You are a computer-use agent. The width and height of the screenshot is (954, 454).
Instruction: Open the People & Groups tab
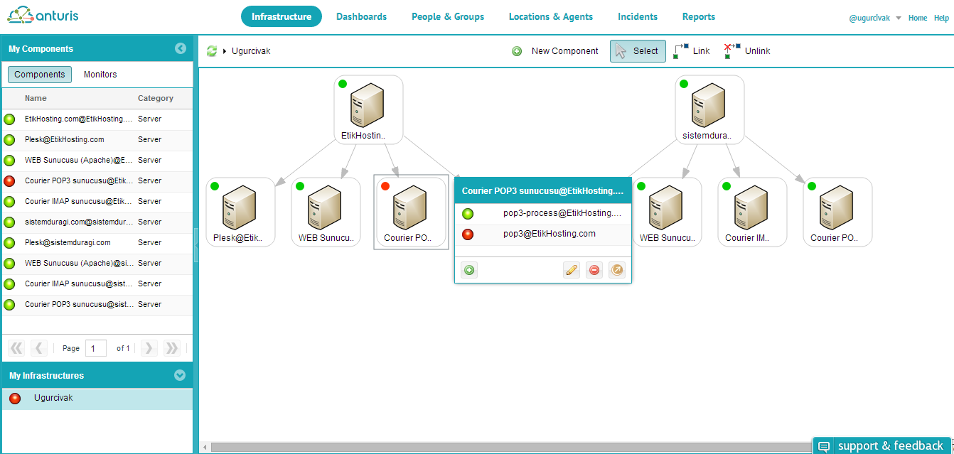(448, 16)
